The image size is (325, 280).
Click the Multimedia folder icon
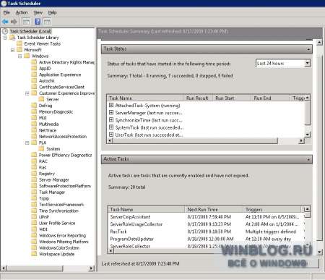pos(34,124)
